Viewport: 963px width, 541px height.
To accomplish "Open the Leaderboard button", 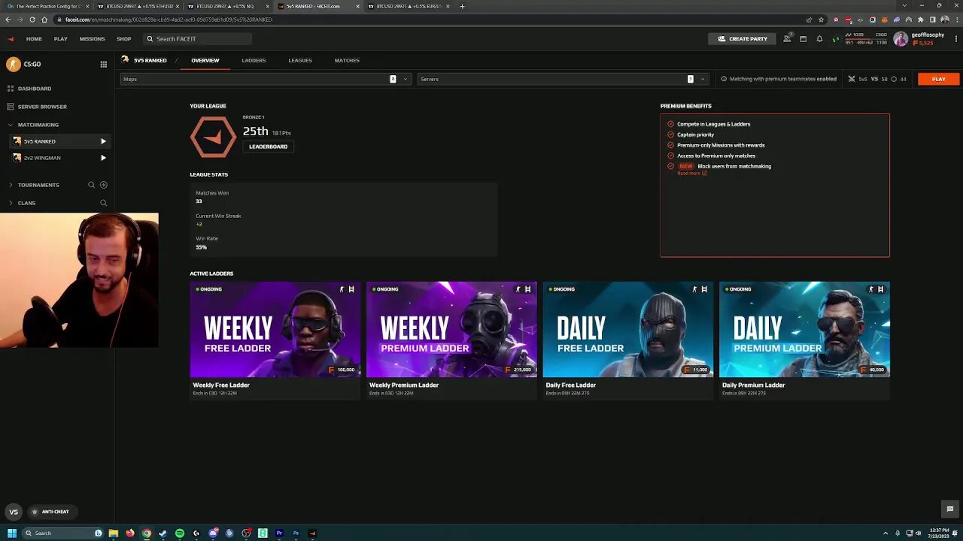I will pyautogui.click(x=269, y=147).
